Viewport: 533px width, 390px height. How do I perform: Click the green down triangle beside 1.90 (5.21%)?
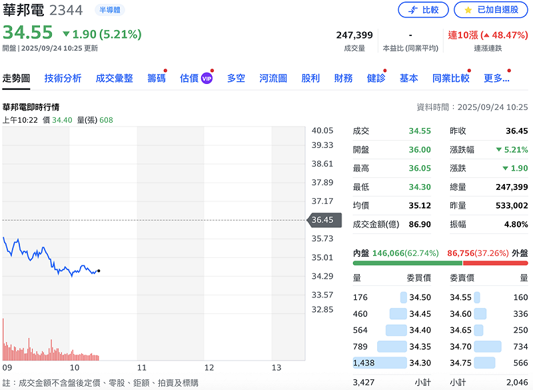[66, 34]
